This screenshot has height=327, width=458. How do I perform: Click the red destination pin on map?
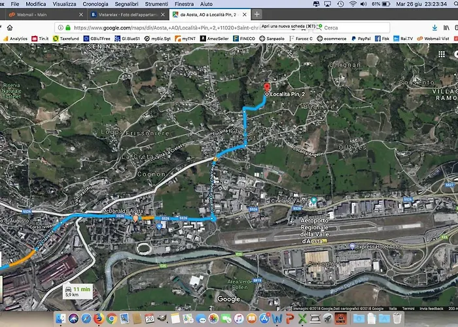pos(267,88)
